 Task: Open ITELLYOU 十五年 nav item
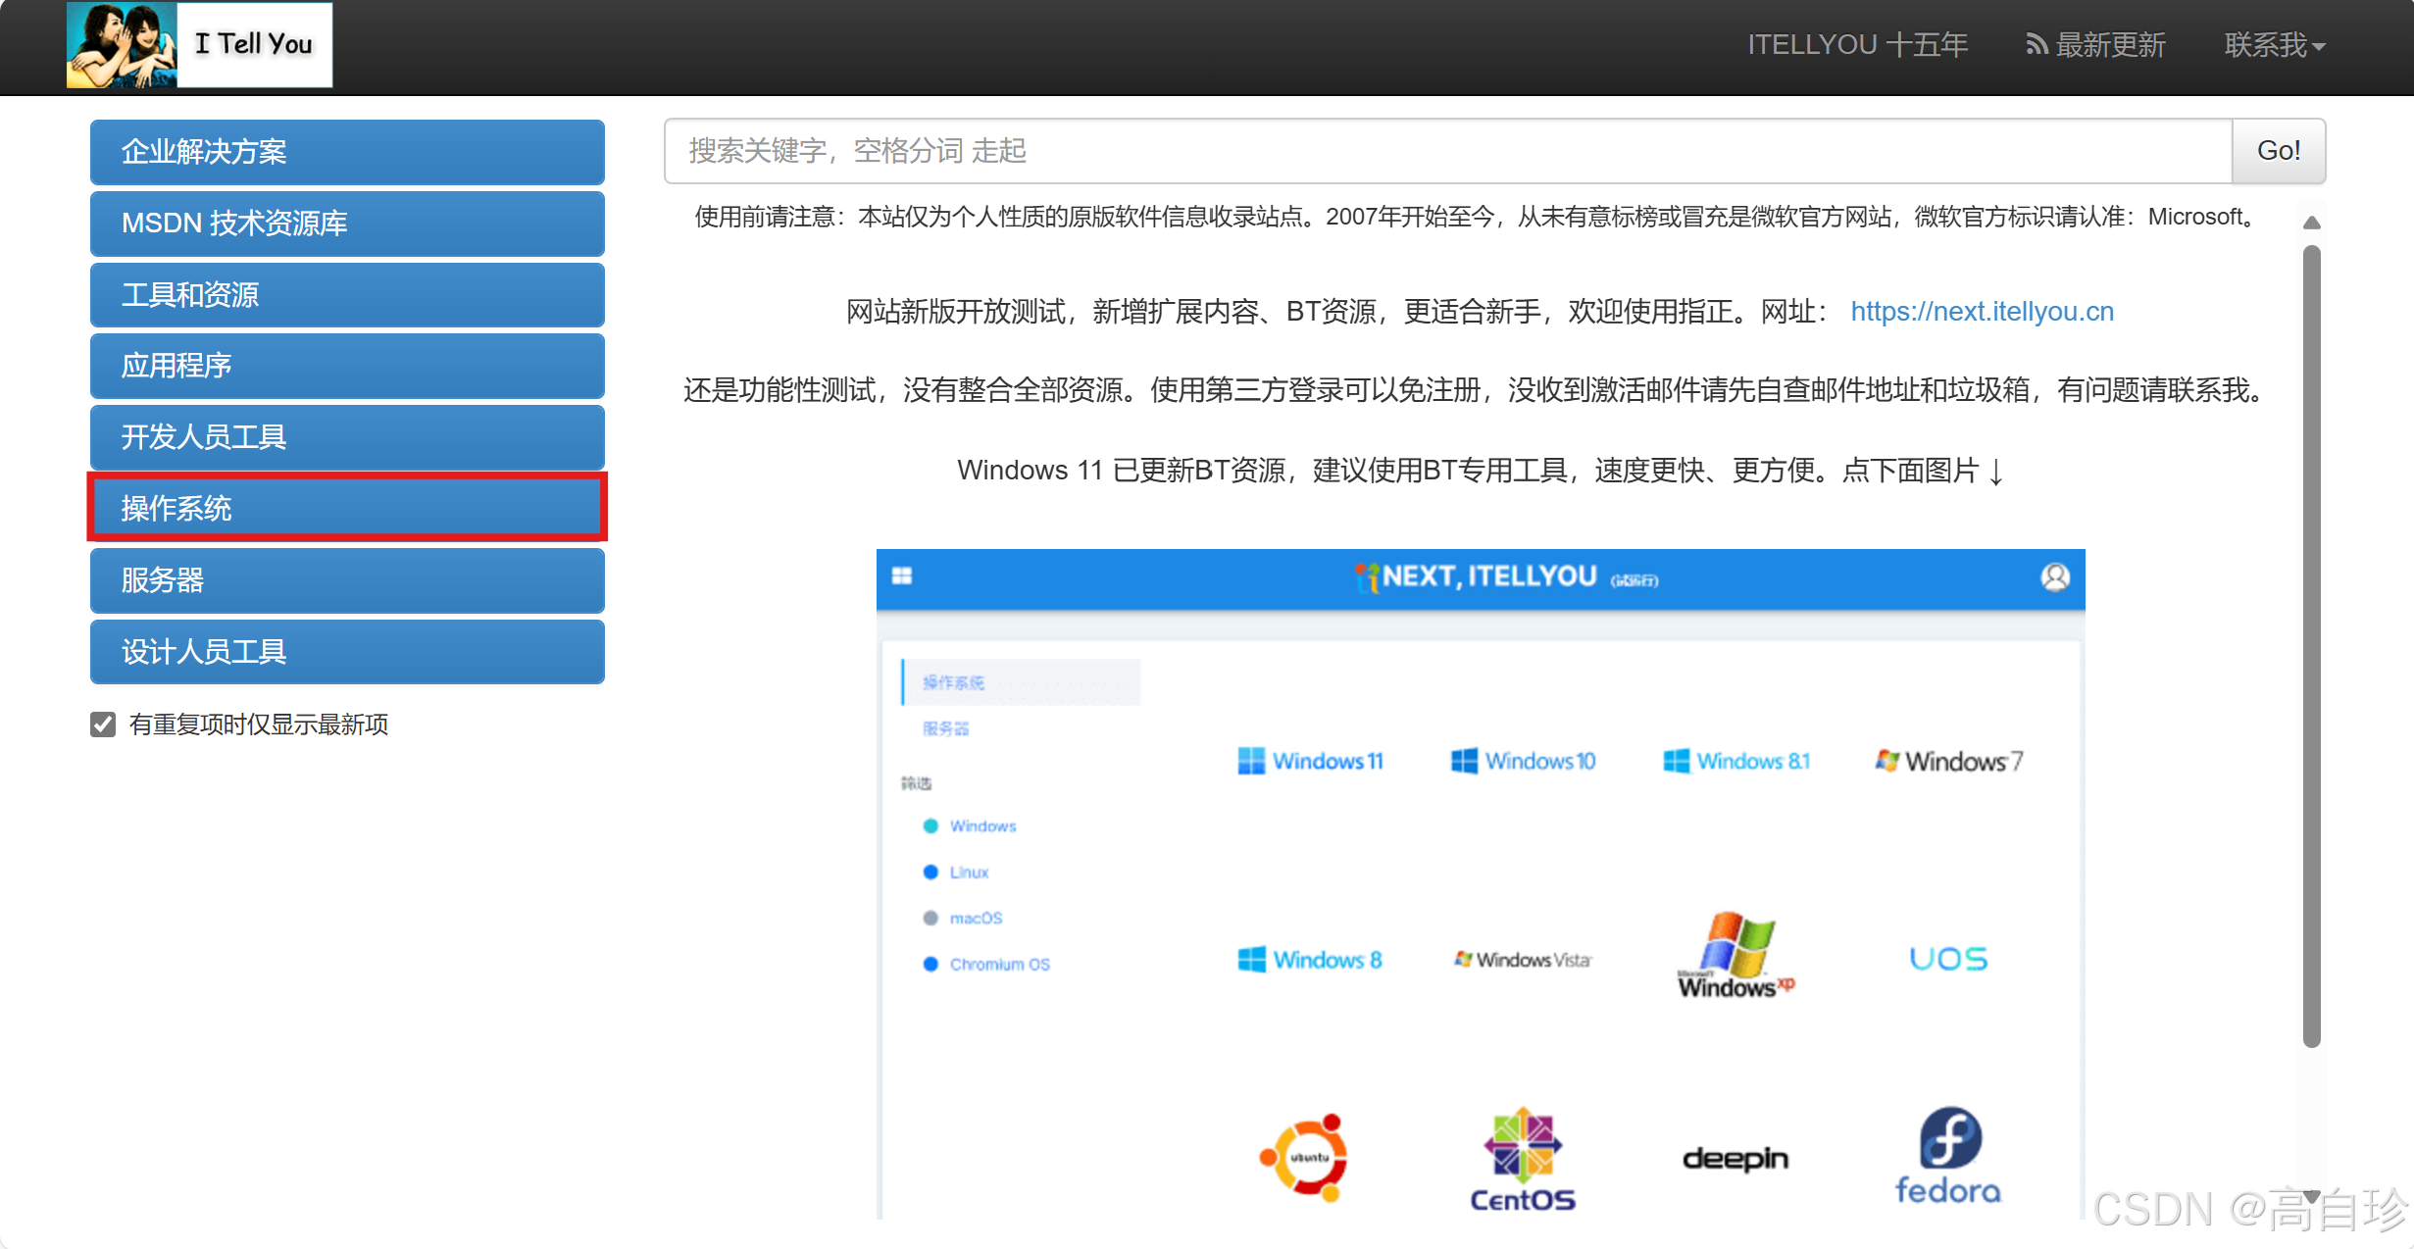pyautogui.click(x=1857, y=45)
